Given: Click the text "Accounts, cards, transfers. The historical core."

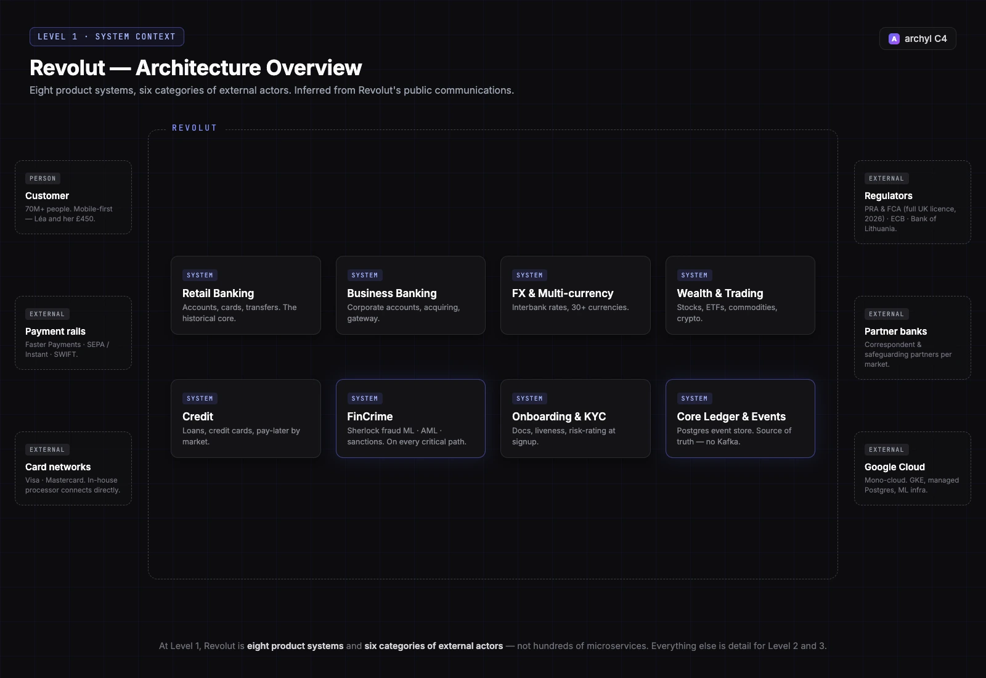Looking at the screenshot, I should [x=240, y=313].
